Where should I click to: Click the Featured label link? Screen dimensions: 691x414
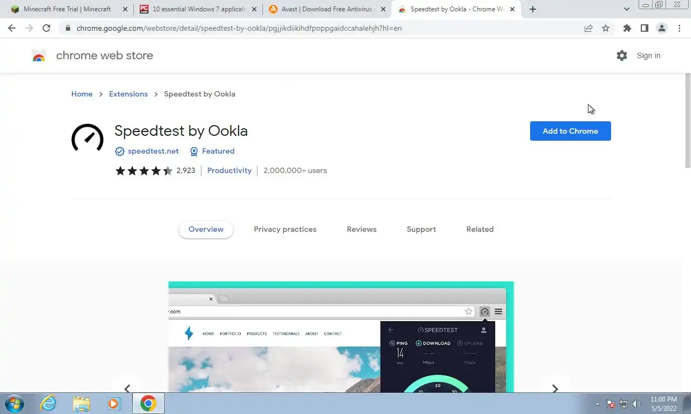click(x=218, y=151)
